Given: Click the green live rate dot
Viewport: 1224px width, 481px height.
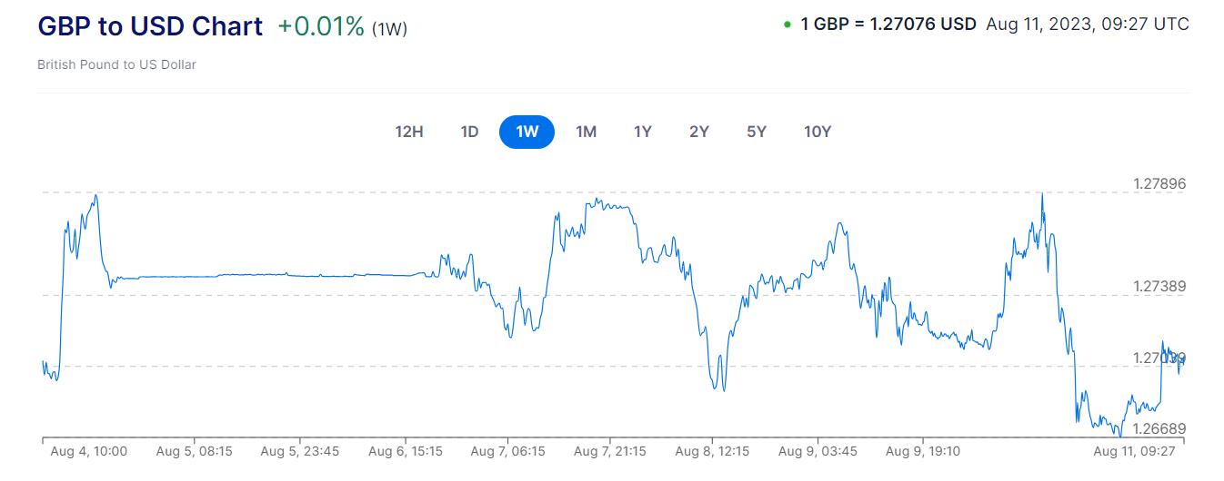Looking at the screenshot, I should pos(787,25).
